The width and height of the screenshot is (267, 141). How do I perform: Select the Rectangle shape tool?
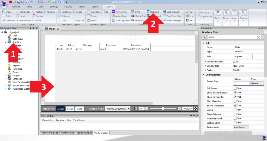tap(65, 12)
